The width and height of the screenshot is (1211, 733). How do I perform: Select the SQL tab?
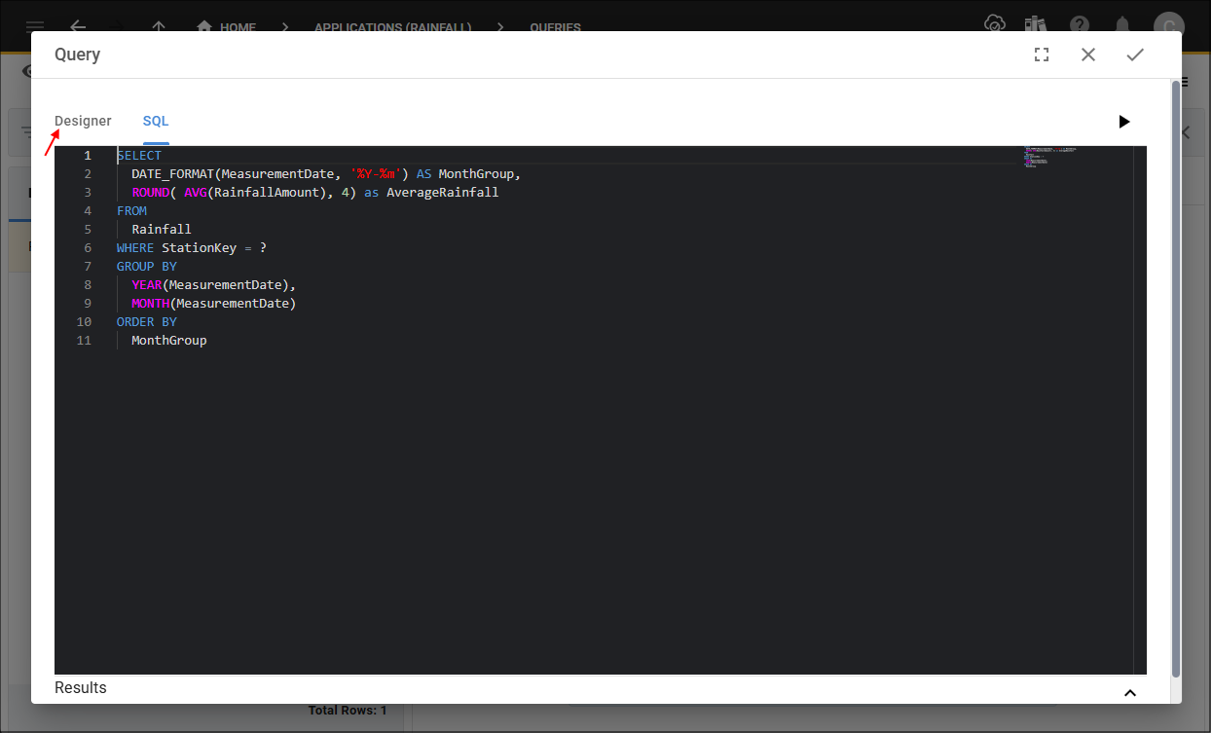[156, 122]
